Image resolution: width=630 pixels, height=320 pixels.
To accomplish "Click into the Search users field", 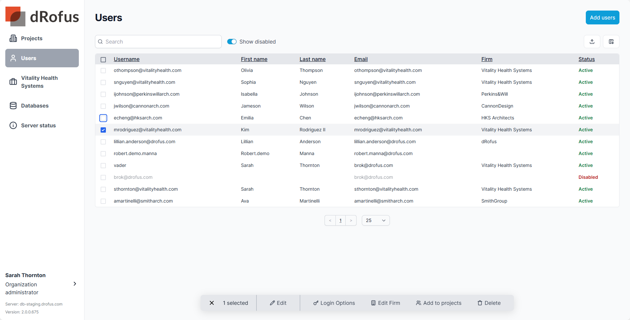I will (x=158, y=42).
